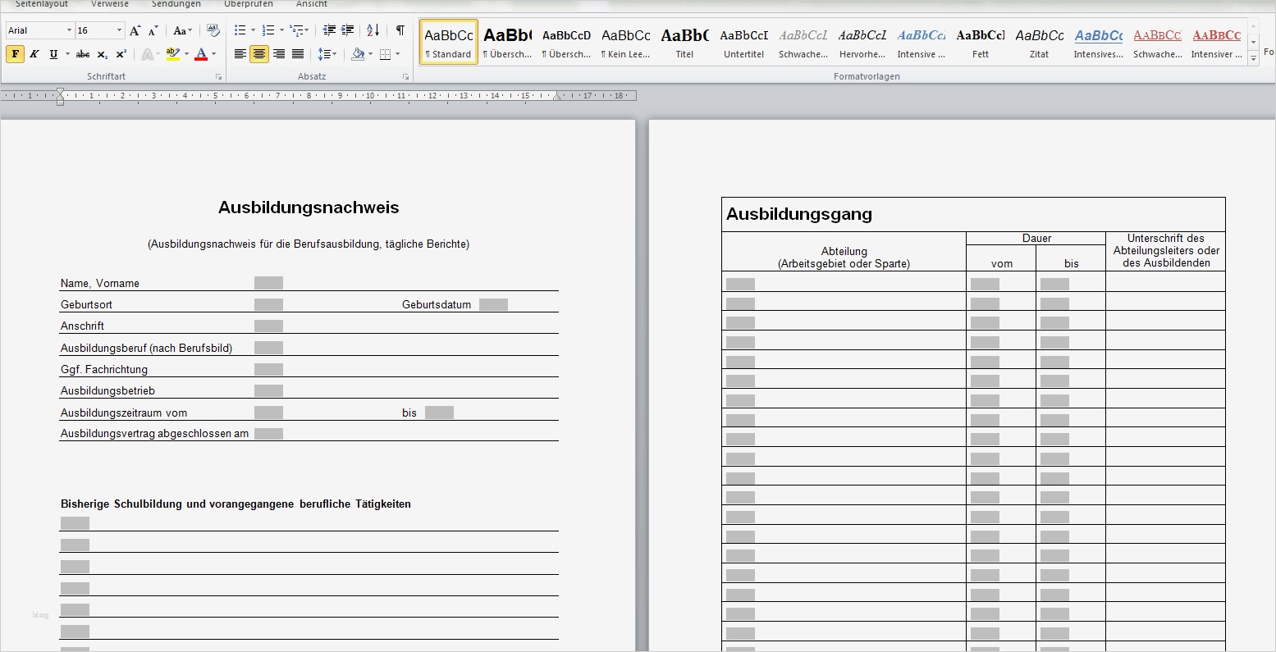Toggle paragraph marks visibility with ¶
This screenshot has height=652, width=1276.
400,30
